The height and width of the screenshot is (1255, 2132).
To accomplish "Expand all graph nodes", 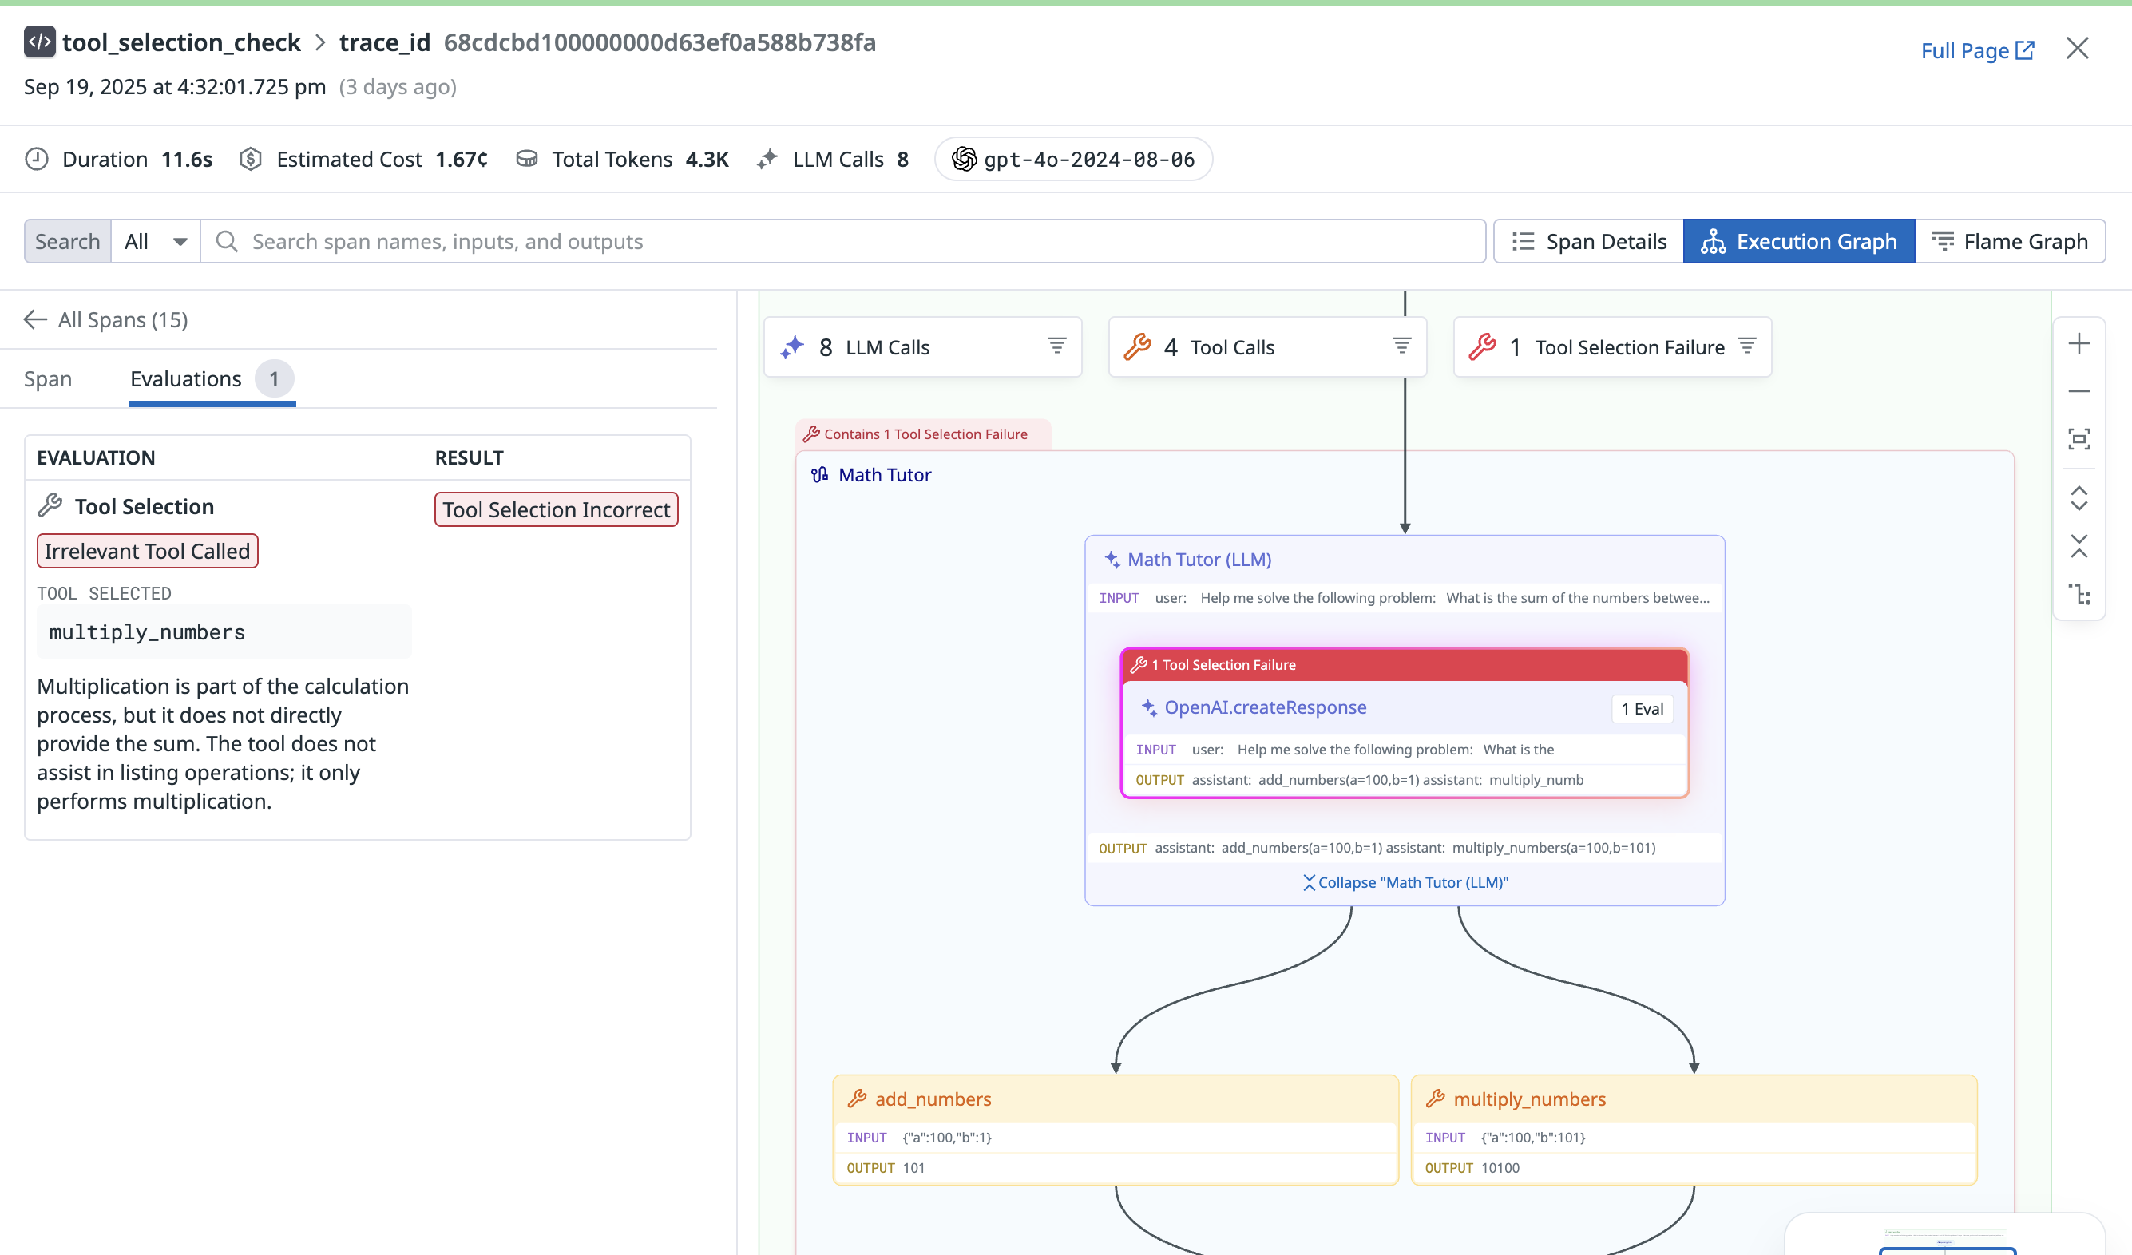I will pyautogui.click(x=2079, y=498).
